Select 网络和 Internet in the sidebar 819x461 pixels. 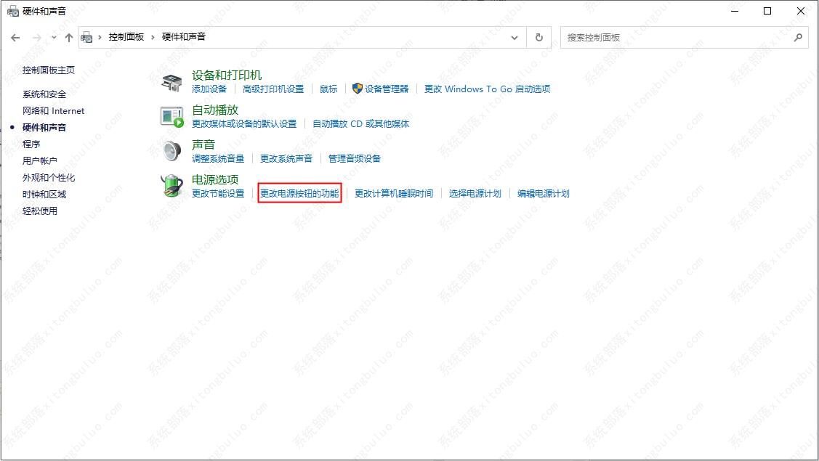(x=53, y=111)
